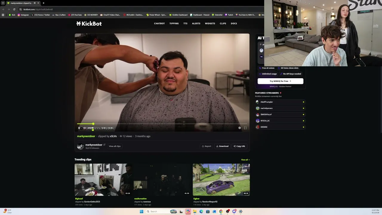Image resolution: width=382 pixels, height=215 pixels.
Task: Open the tab search dropdown arrow
Action: tap(3, 3)
